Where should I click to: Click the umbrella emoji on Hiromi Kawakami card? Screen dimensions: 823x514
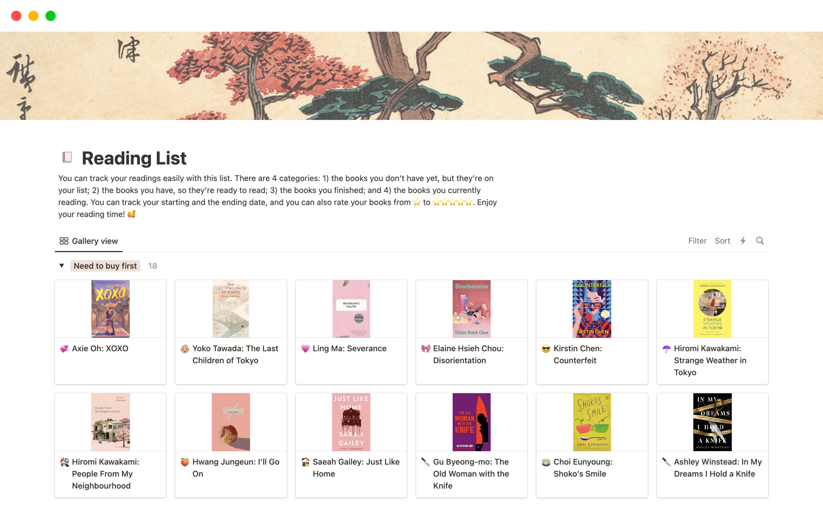coord(666,348)
